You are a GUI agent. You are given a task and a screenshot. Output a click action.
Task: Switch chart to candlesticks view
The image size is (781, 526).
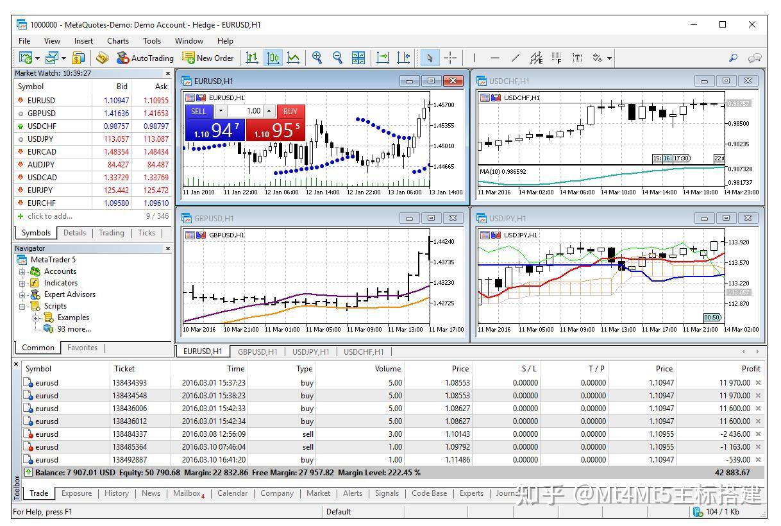point(273,58)
